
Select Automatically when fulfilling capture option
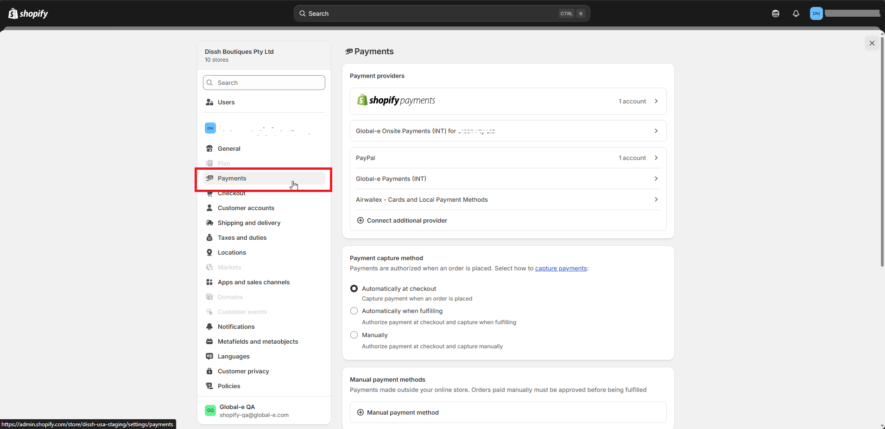[x=354, y=311]
